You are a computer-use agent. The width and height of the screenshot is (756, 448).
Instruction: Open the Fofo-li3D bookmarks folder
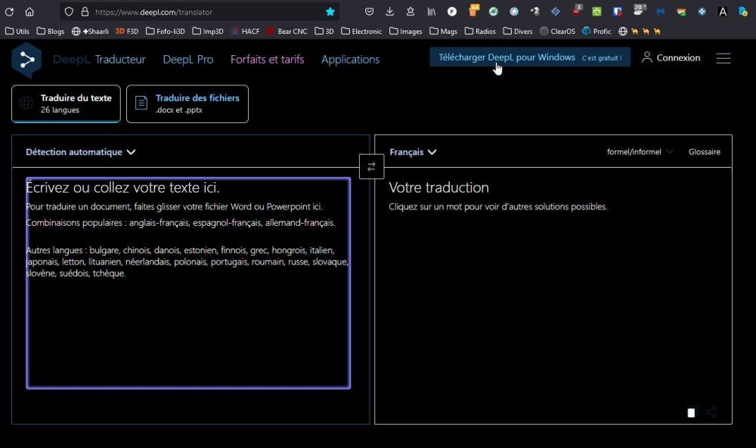coord(166,31)
